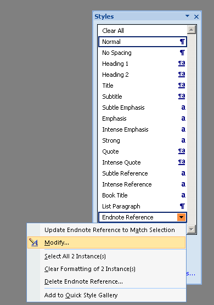
Task: Apply the Heading 1 style
Action: tap(143, 64)
